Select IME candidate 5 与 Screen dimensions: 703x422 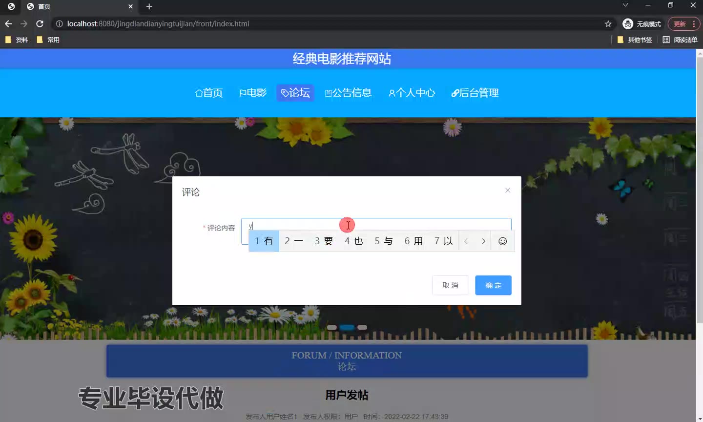point(384,241)
